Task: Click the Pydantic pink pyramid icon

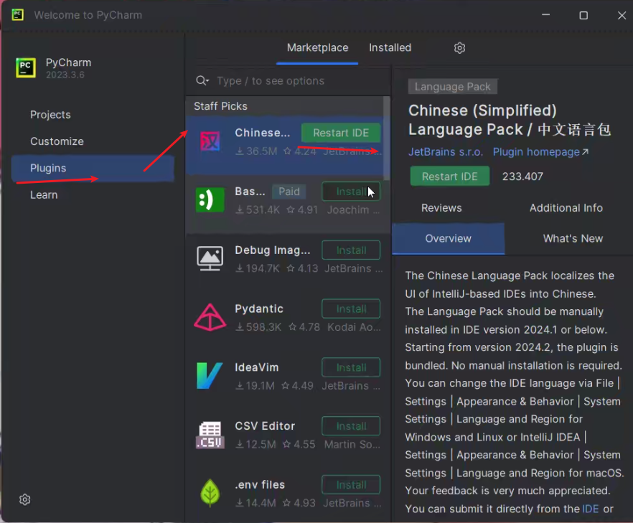Action: pyautogui.click(x=210, y=318)
